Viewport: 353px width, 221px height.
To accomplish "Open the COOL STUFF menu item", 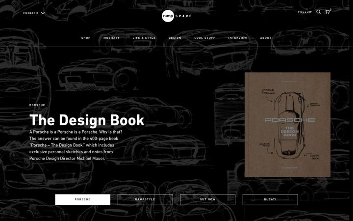I will (x=205, y=38).
